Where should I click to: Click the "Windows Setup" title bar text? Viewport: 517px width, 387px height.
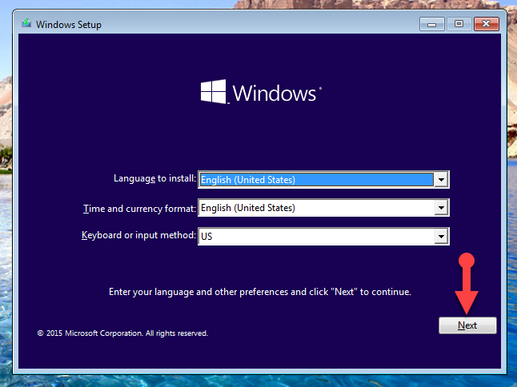(70, 24)
